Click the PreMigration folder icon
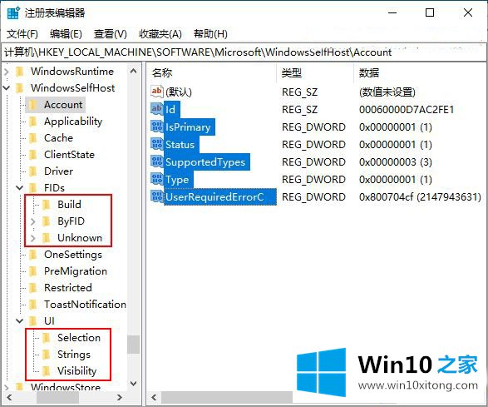 pos(33,271)
